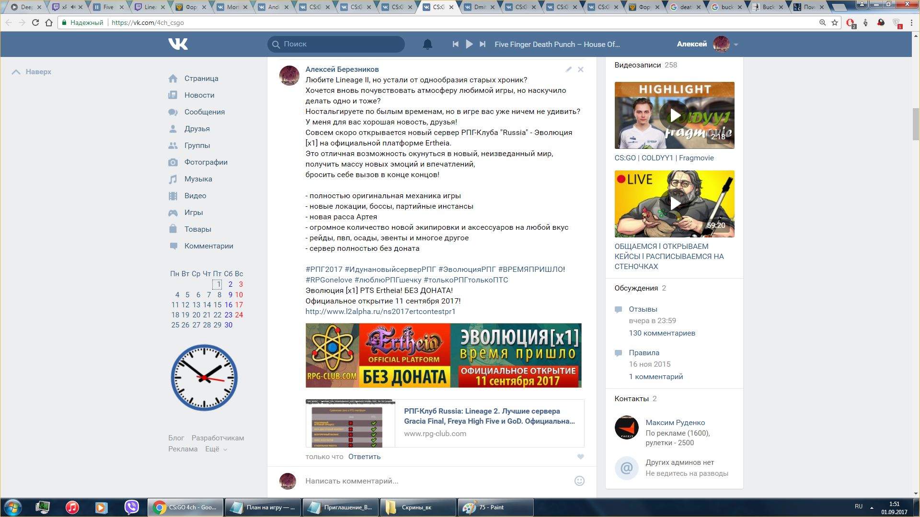Click the Товары bag icon
The width and height of the screenshot is (920, 517).
(173, 229)
